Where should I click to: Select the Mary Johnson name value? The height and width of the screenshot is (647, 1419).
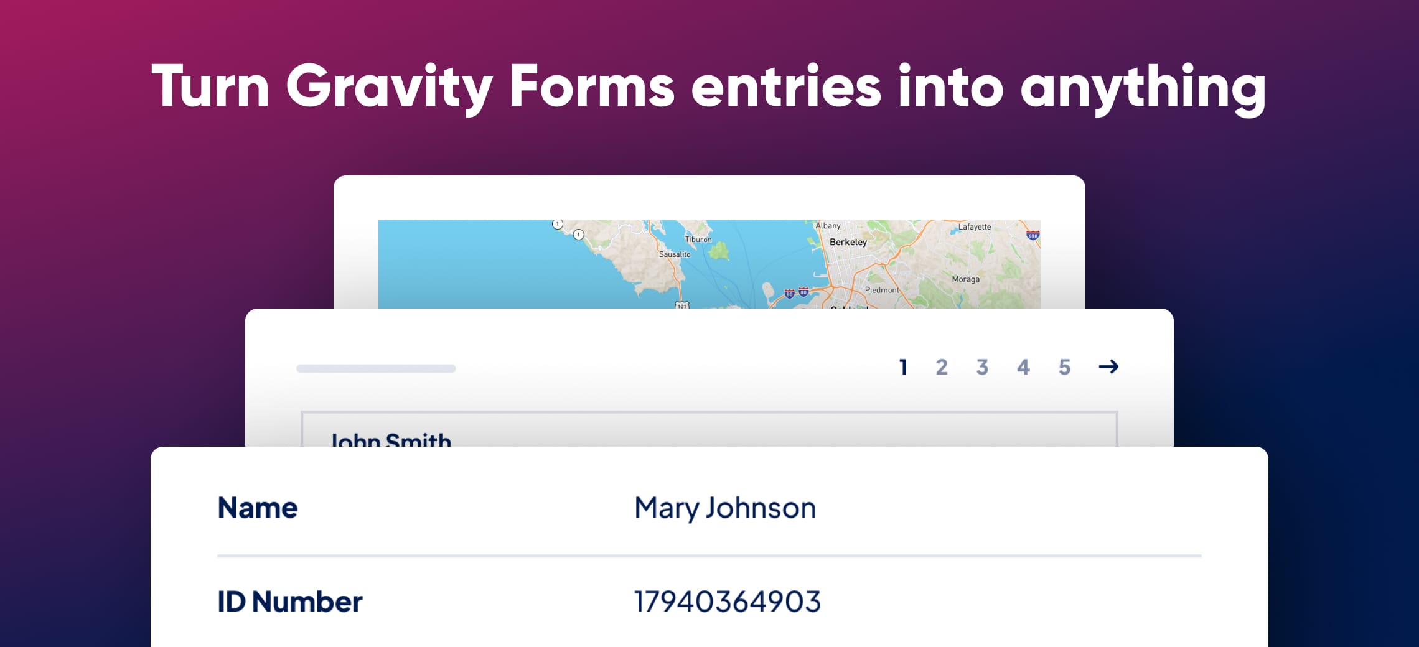(x=725, y=507)
